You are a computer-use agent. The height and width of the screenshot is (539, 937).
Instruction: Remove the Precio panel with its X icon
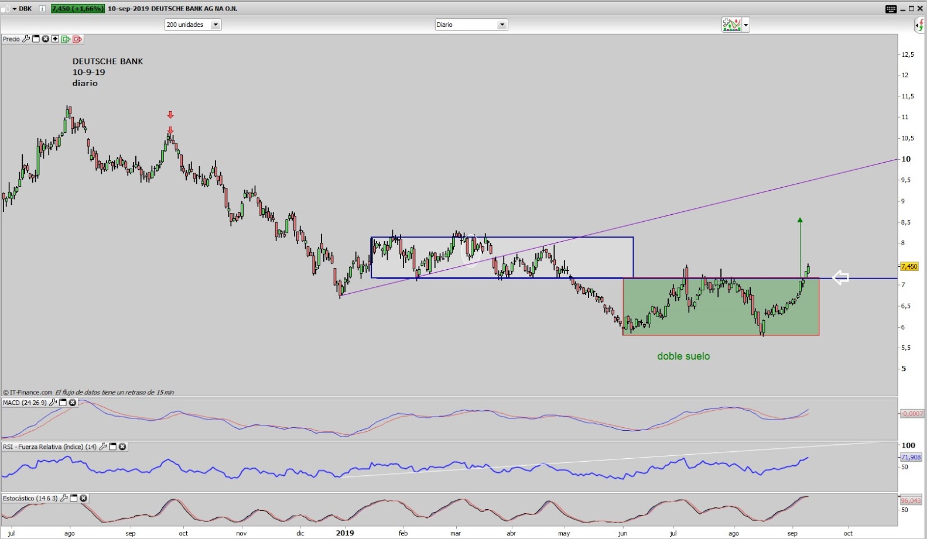[x=45, y=39]
